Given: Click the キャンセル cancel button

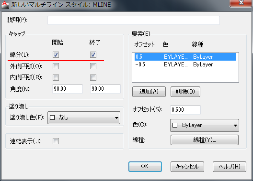Looking at the screenshot, I should 187,167.
